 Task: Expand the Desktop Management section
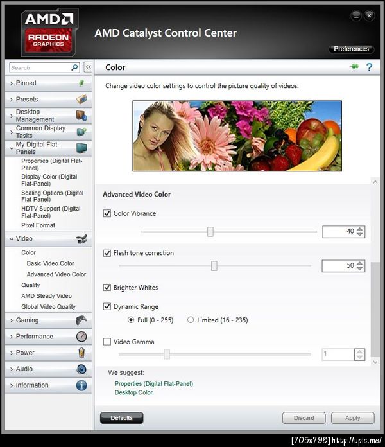12,116
